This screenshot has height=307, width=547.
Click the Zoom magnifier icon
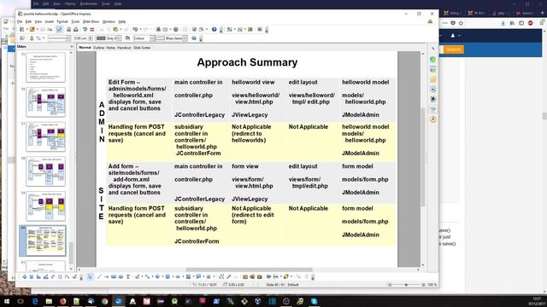pos(201,30)
